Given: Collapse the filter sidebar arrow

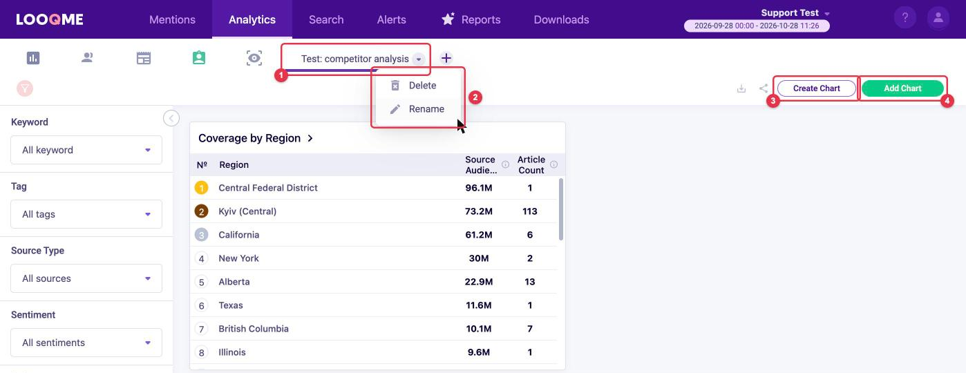Looking at the screenshot, I should (x=171, y=118).
